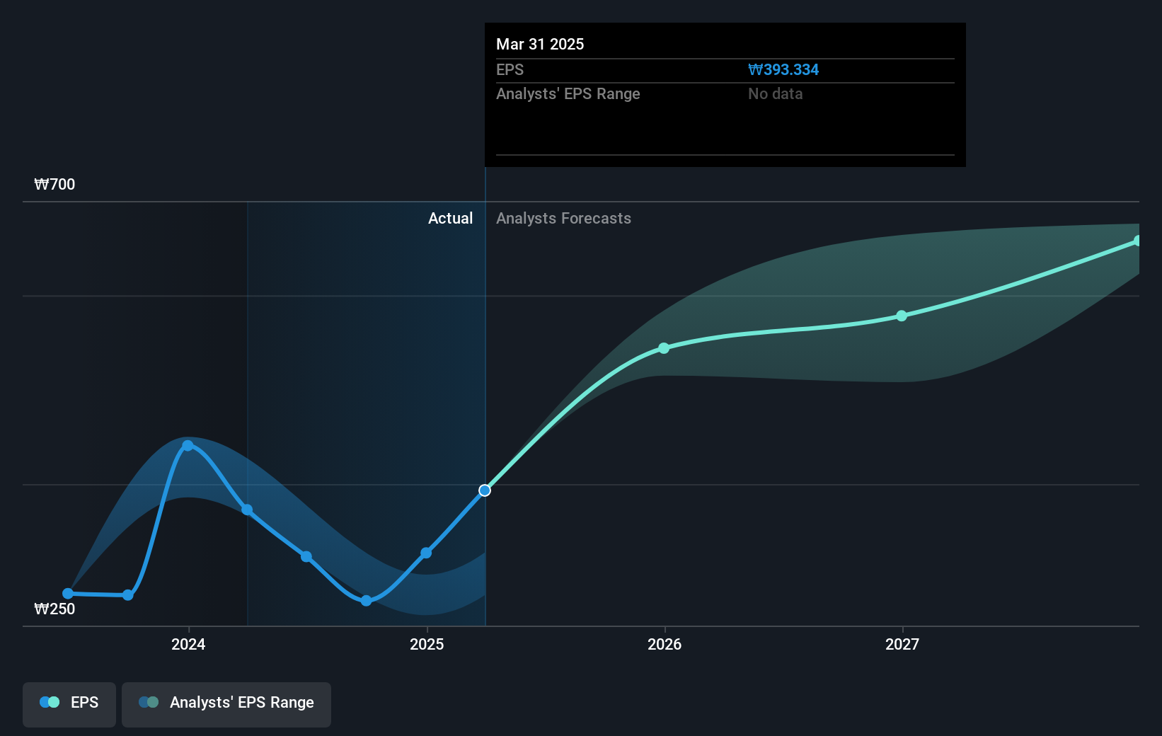The image size is (1162, 736).
Task: Click the 2024 x-axis label
Action: pyautogui.click(x=188, y=644)
